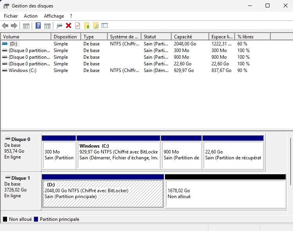
Task: Toggle the console tree show/hide icon
Action: [26, 25]
